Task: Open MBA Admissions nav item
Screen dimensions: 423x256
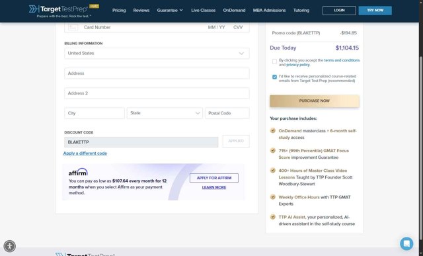Action: pos(269,11)
